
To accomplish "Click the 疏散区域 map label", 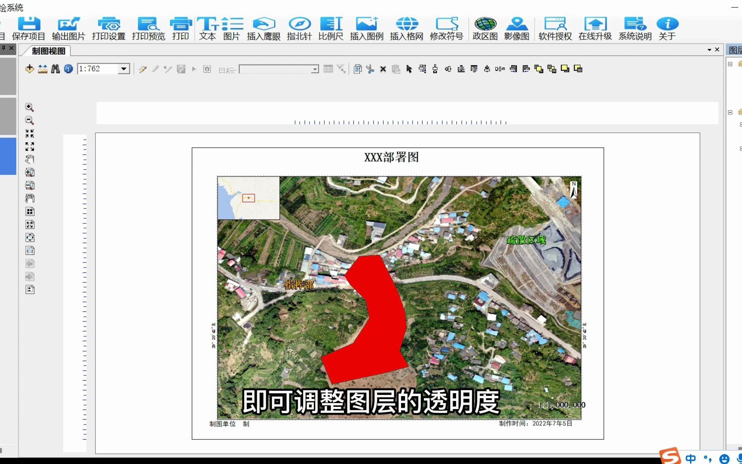I will pos(526,240).
